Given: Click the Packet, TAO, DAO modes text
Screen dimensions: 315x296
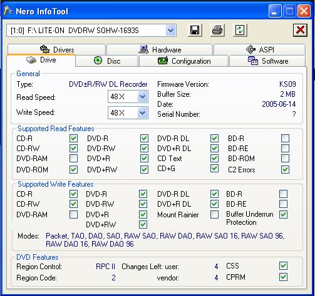Looking at the screenshot, I should tap(165, 240).
